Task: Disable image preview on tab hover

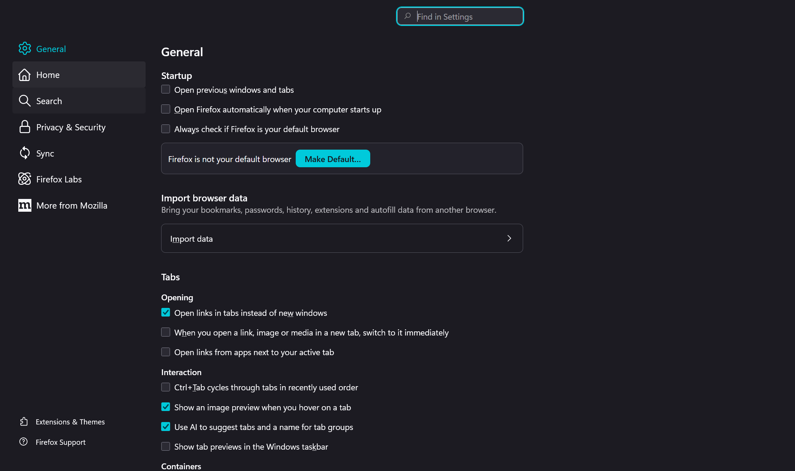Action: coord(166,407)
